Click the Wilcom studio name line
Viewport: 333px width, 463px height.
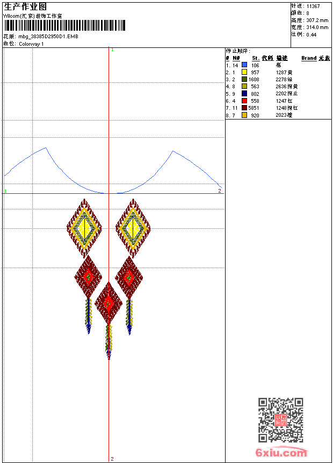[x=33, y=16]
